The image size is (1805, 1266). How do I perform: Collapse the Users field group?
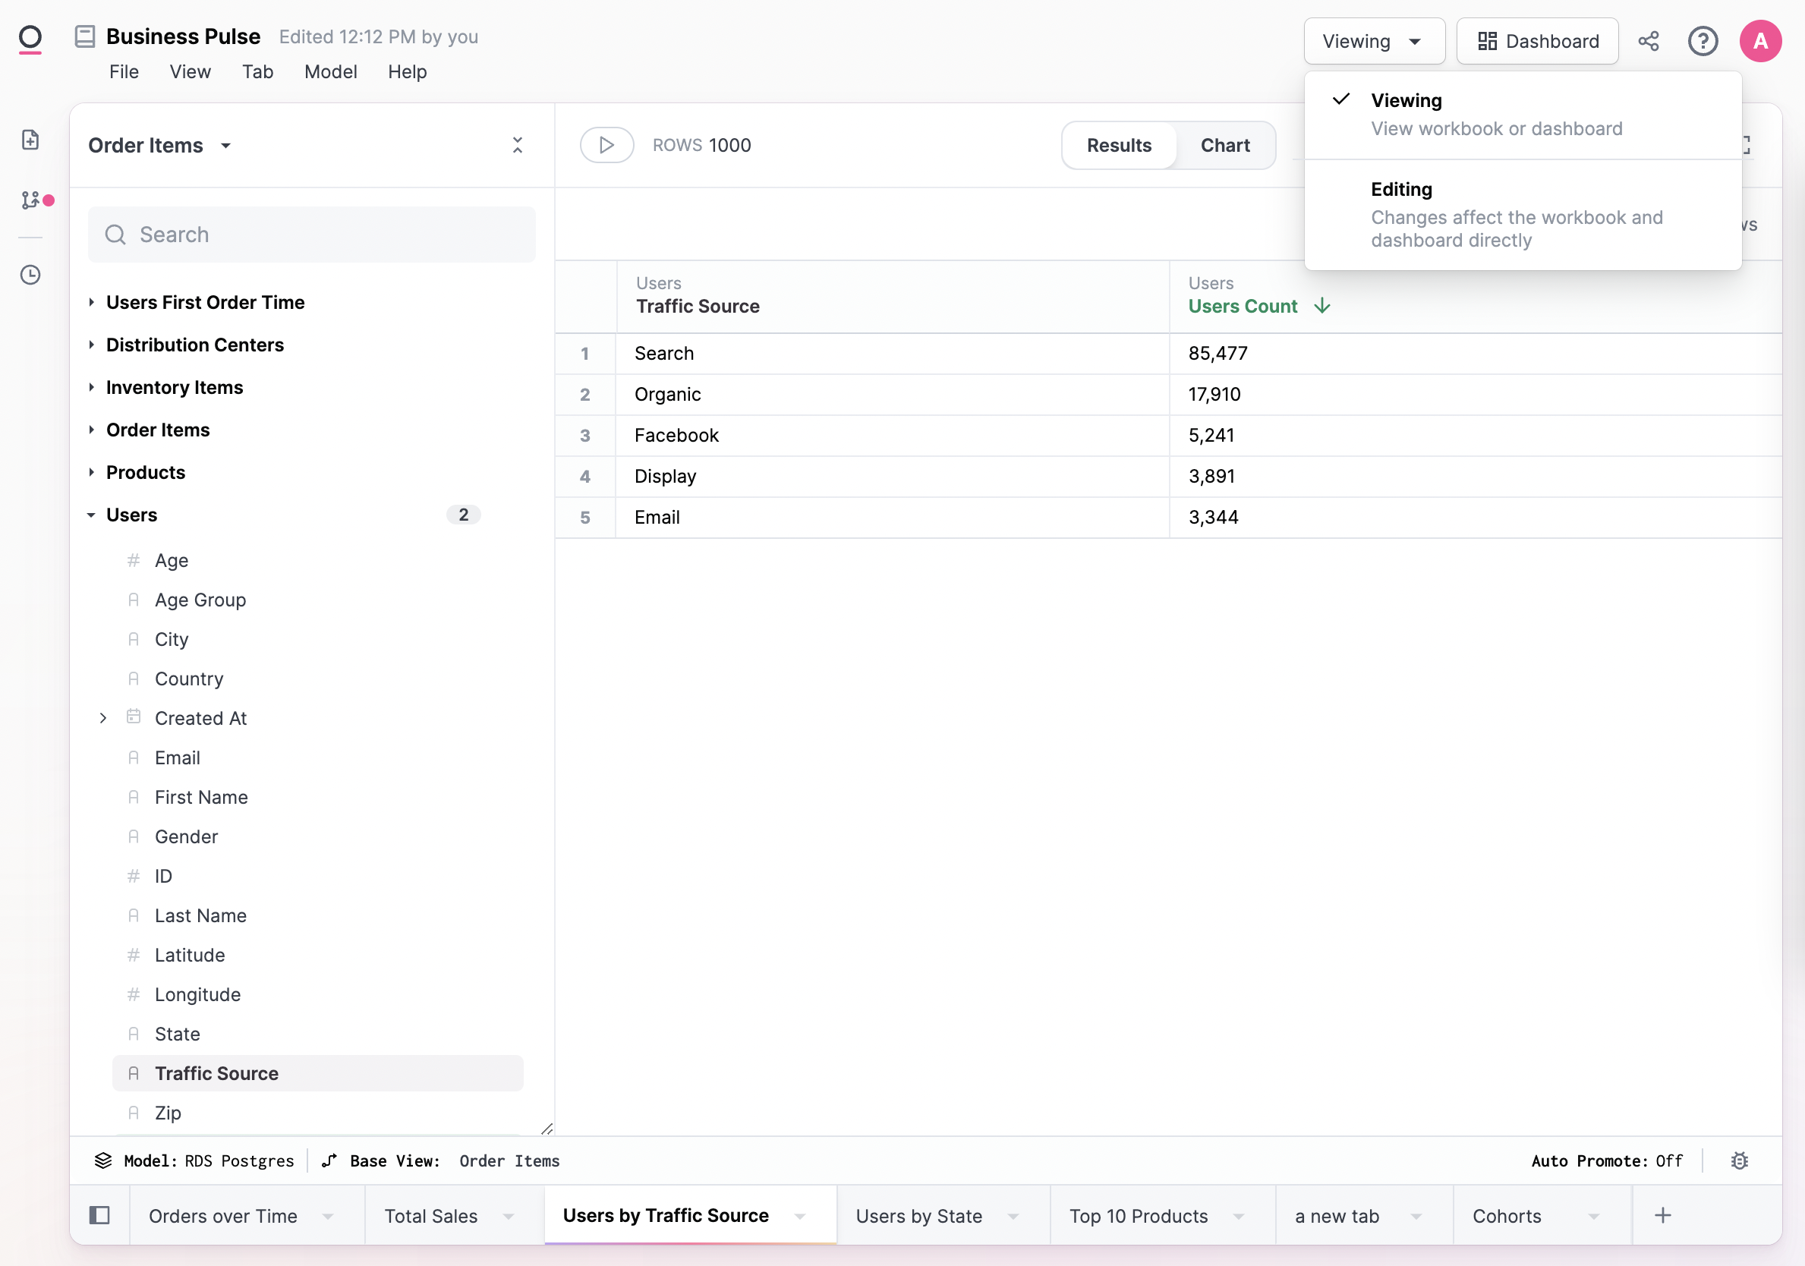click(131, 515)
